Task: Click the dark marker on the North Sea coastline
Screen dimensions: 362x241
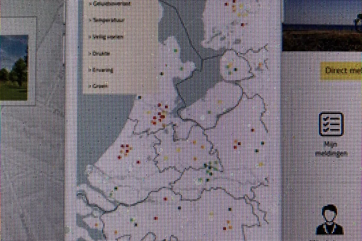Action: pos(139,97)
